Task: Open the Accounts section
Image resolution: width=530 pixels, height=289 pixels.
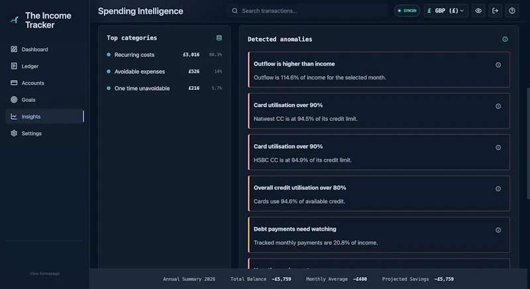Action: click(x=44, y=83)
